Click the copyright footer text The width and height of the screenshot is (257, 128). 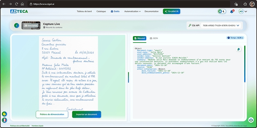tap(229, 126)
